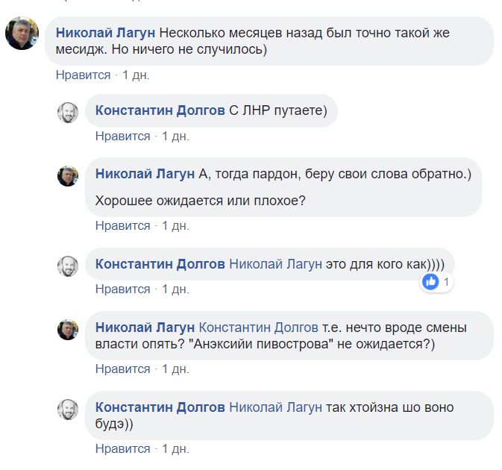Image resolution: width=502 pixels, height=470 pixels.
Task: Like the reply 'С ЛНР путаете)'
Action: 122,136
